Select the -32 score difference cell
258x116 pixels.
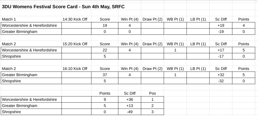coord(221,81)
